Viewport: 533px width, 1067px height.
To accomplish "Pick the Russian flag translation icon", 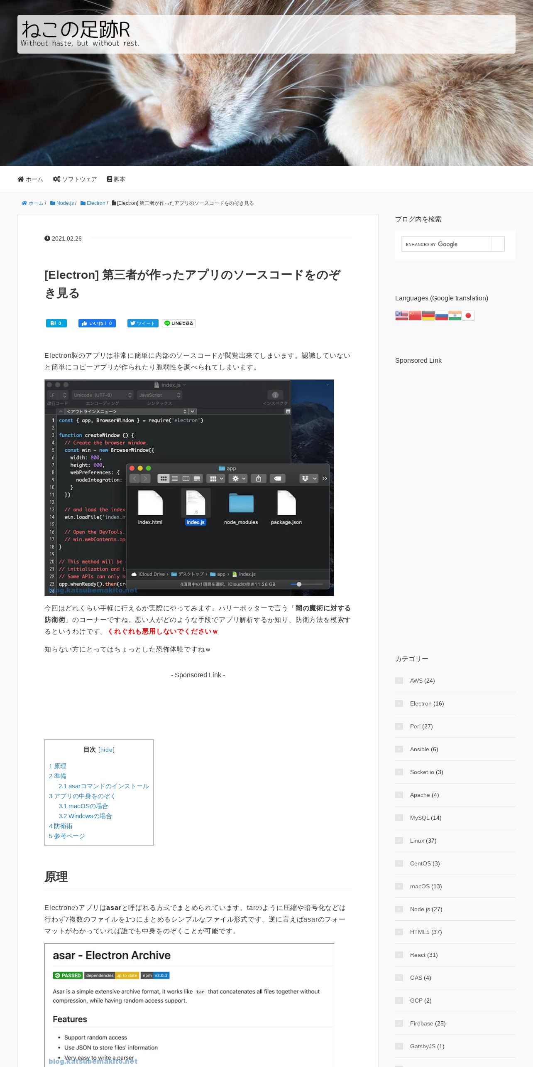I will coord(441,315).
